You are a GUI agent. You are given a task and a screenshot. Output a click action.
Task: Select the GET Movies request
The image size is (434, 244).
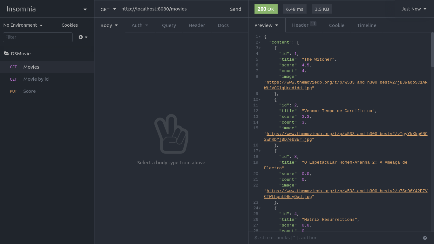point(31,67)
